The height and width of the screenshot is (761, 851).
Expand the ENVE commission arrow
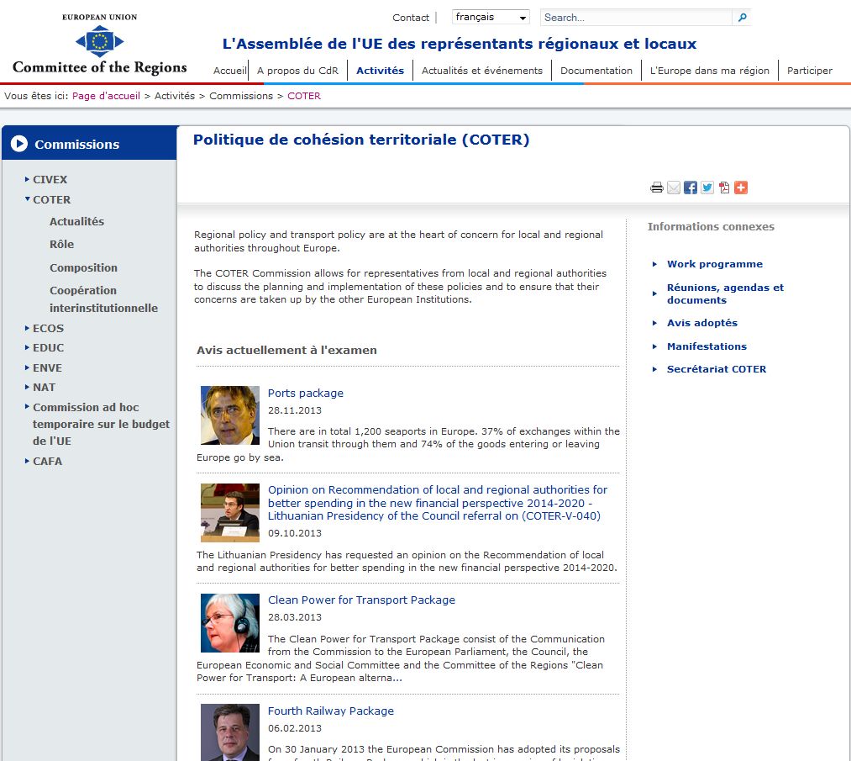point(27,367)
